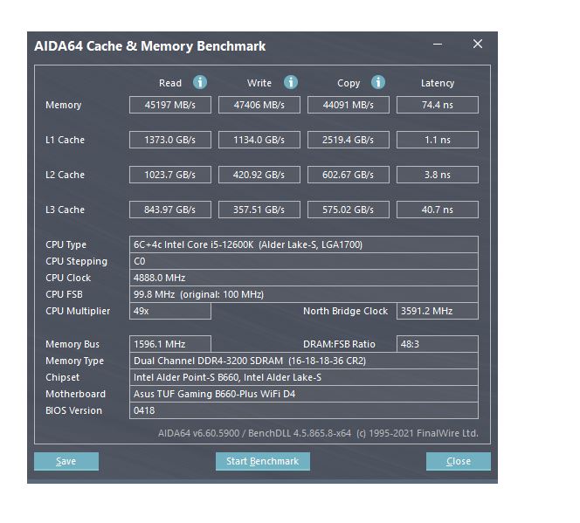The width and height of the screenshot is (580, 523).
Task: Select L3 Cache read 843.97 GB/s
Action: tap(170, 210)
